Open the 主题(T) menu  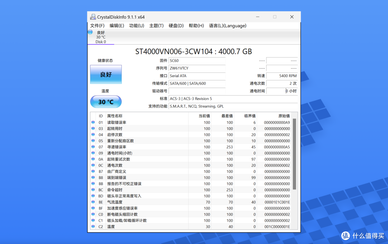pos(156,26)
